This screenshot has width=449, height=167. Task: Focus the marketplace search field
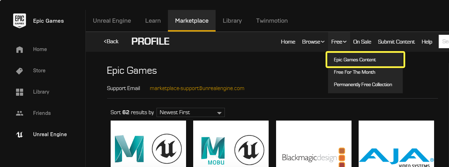point(444,41)
